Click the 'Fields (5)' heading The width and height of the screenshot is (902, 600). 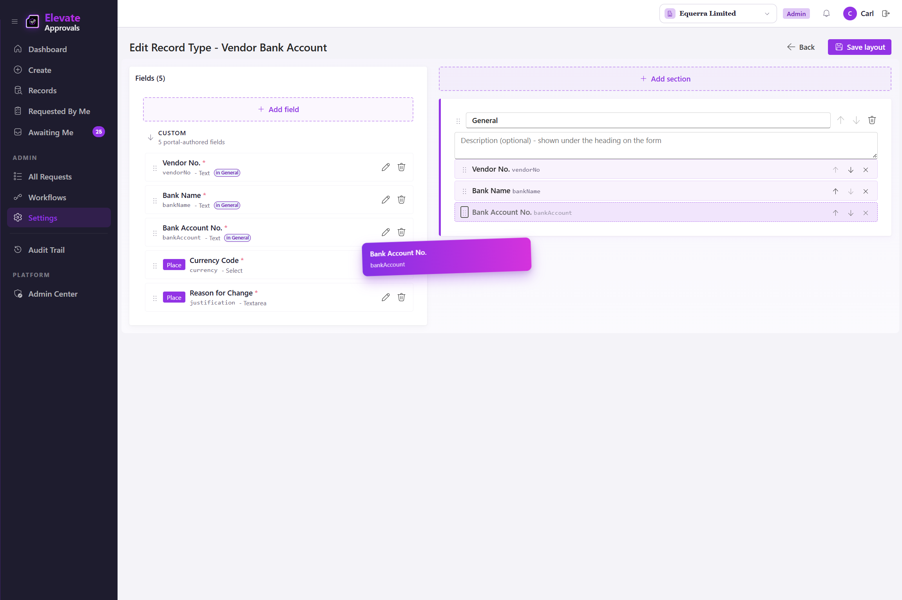tap(150, 78)
